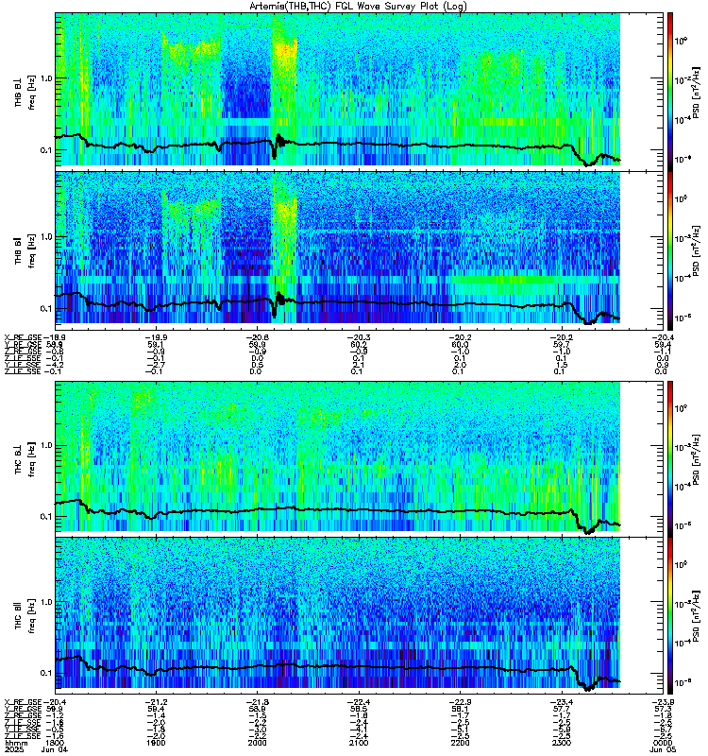Viewport: 708px width, 756px height.
Task: Click the THB X_RE_GSE value '-20.8'
Action: [258, 337]
